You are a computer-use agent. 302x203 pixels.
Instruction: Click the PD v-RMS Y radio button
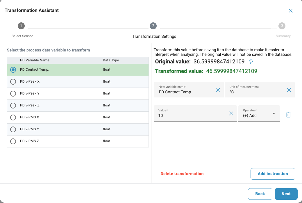(13, 129)
